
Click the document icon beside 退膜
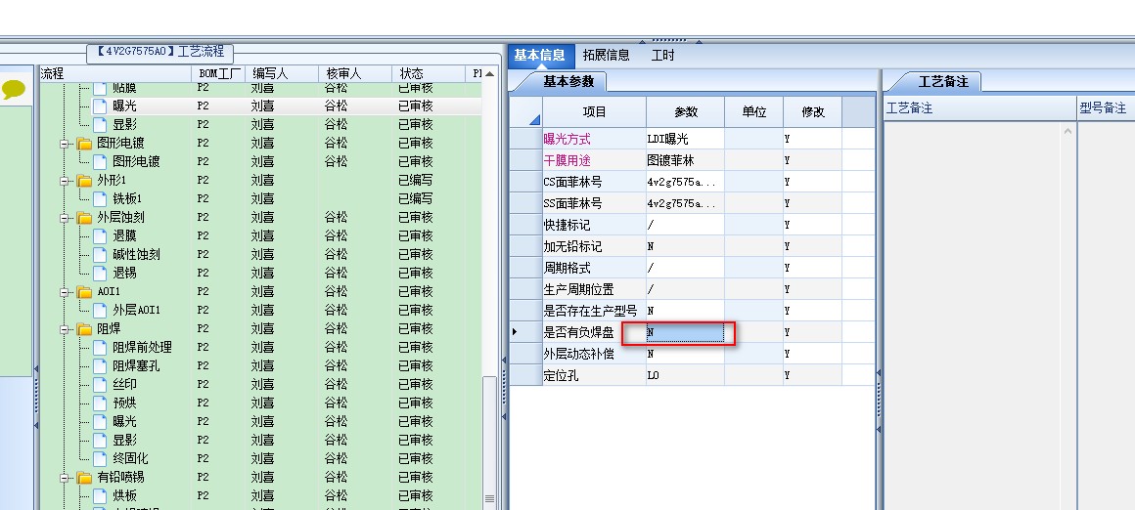[x=100, y=235]
